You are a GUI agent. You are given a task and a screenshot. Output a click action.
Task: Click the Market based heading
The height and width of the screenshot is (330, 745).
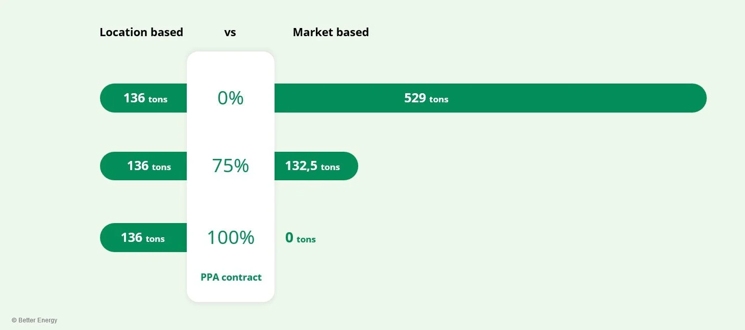click(331, 32)
